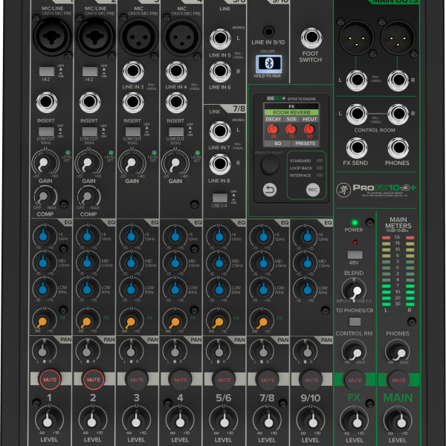The width and height of the screenshot is (446, 446).
Task: Click the red hicut knob showing 50
Action: tap(309, 129)
